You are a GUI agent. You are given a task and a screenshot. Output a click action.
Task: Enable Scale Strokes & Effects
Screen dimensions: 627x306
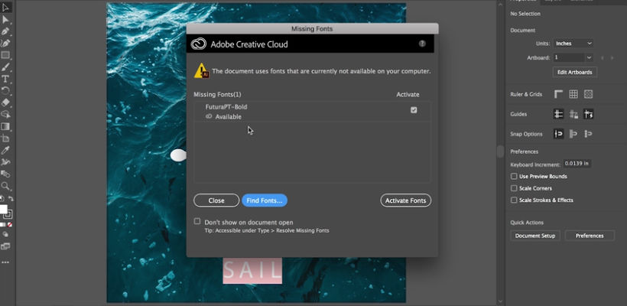(x=514, y=200)
